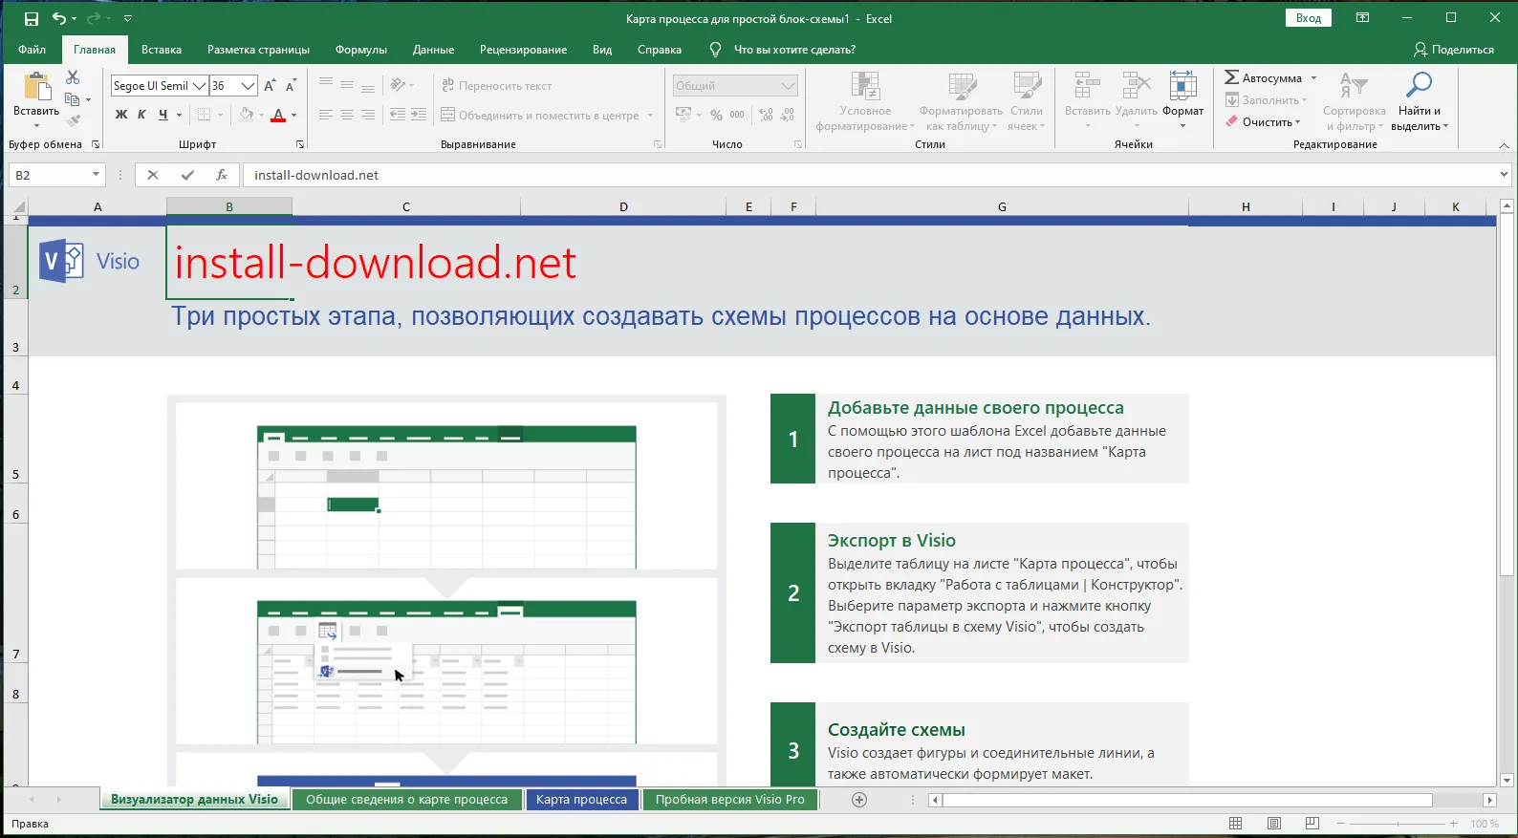Toggle Italic formatting
This screenshot has height=838, width=1518.
point(141,115)
